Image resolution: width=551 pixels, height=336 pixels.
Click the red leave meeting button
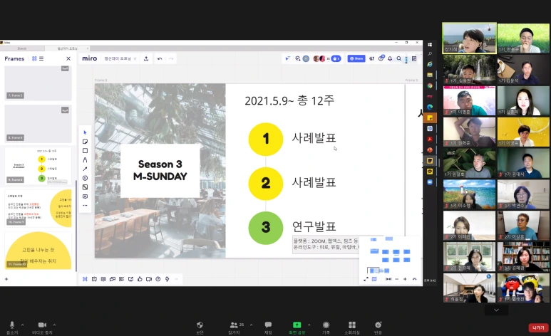(x=538, y=327)
